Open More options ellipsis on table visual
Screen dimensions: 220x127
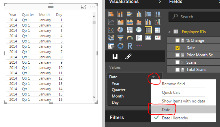pos(92,7)
